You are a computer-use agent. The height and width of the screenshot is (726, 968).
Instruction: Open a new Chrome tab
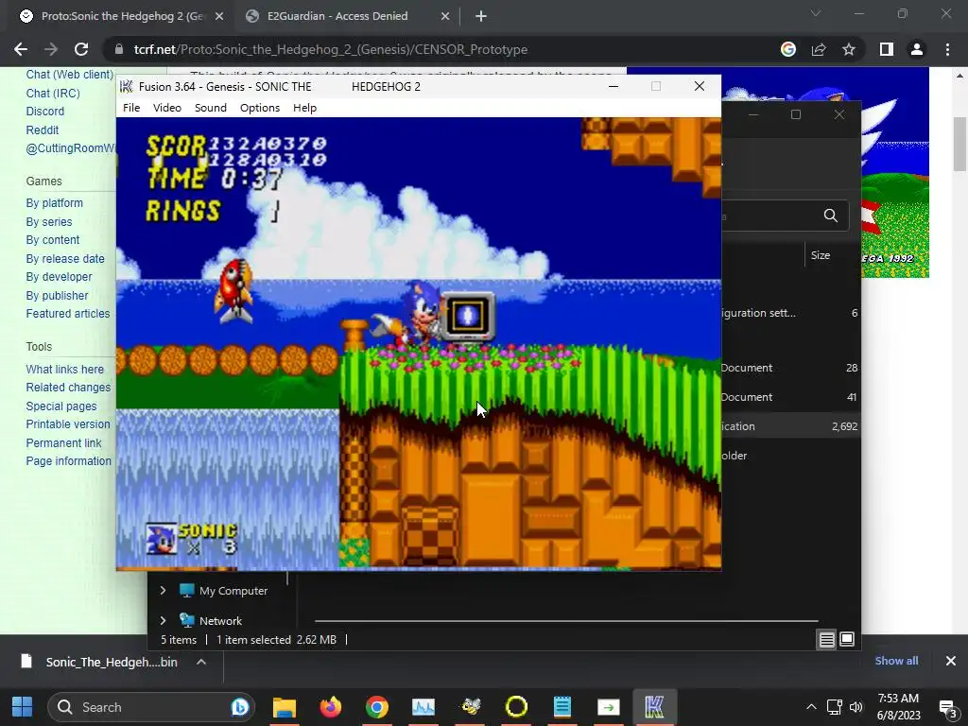(481, 16)
